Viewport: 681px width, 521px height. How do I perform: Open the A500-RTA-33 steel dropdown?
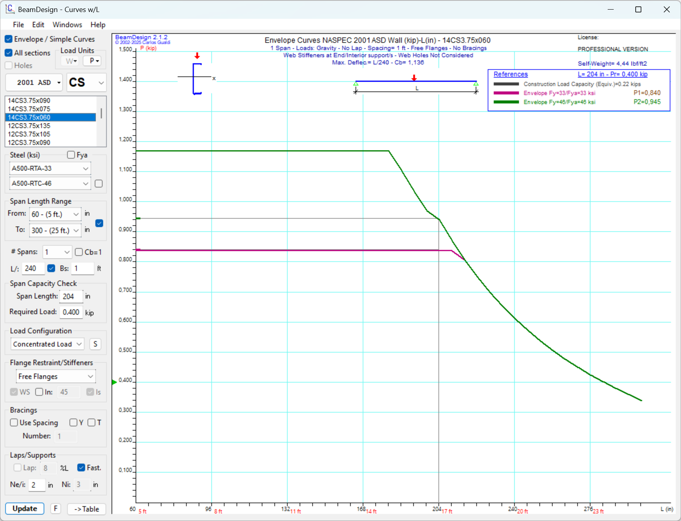point(50,168)
